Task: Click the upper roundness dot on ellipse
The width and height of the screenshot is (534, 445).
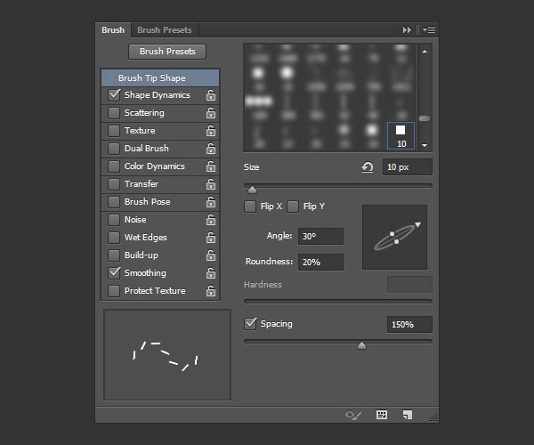Action: pyautogui.click(x=392, y=234)
